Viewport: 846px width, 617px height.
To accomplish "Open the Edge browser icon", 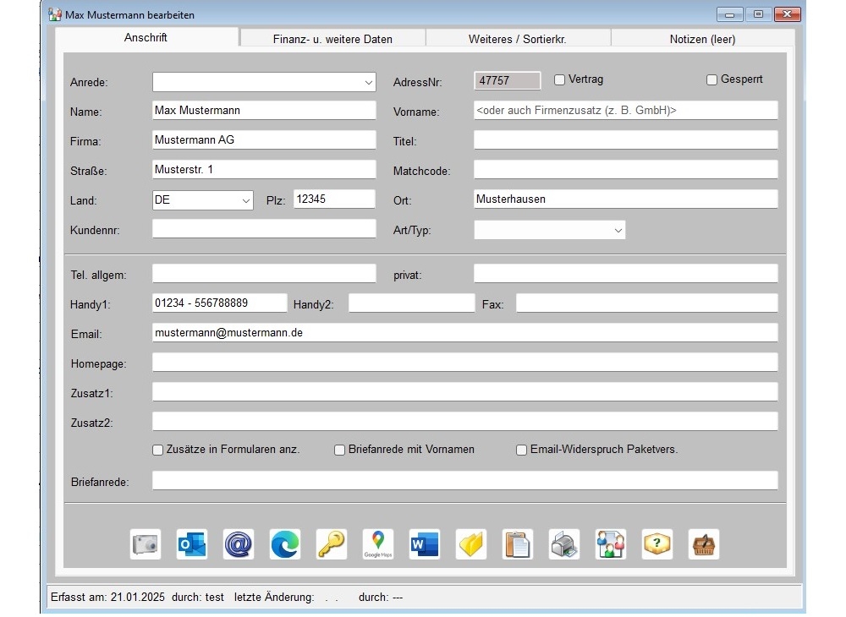I will click(x=285, y=544).
